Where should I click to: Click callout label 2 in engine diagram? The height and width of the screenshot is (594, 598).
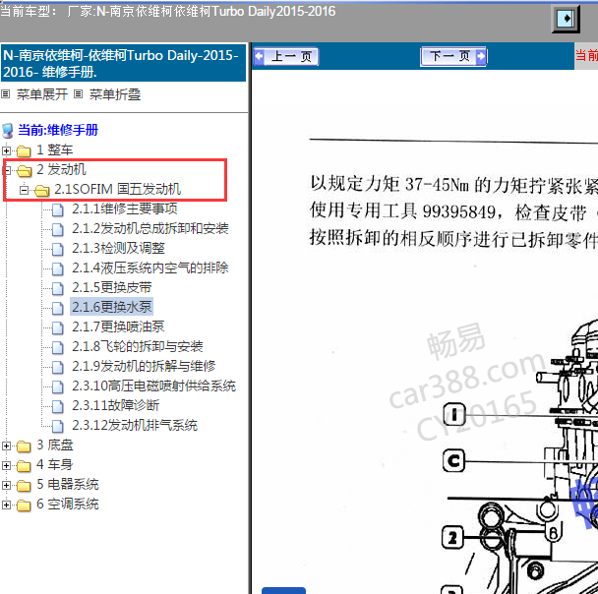[x=452, y=538]
